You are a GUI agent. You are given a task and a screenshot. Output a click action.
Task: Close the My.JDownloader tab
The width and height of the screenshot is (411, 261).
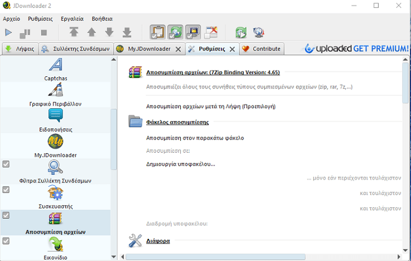(x=178, y=49)
